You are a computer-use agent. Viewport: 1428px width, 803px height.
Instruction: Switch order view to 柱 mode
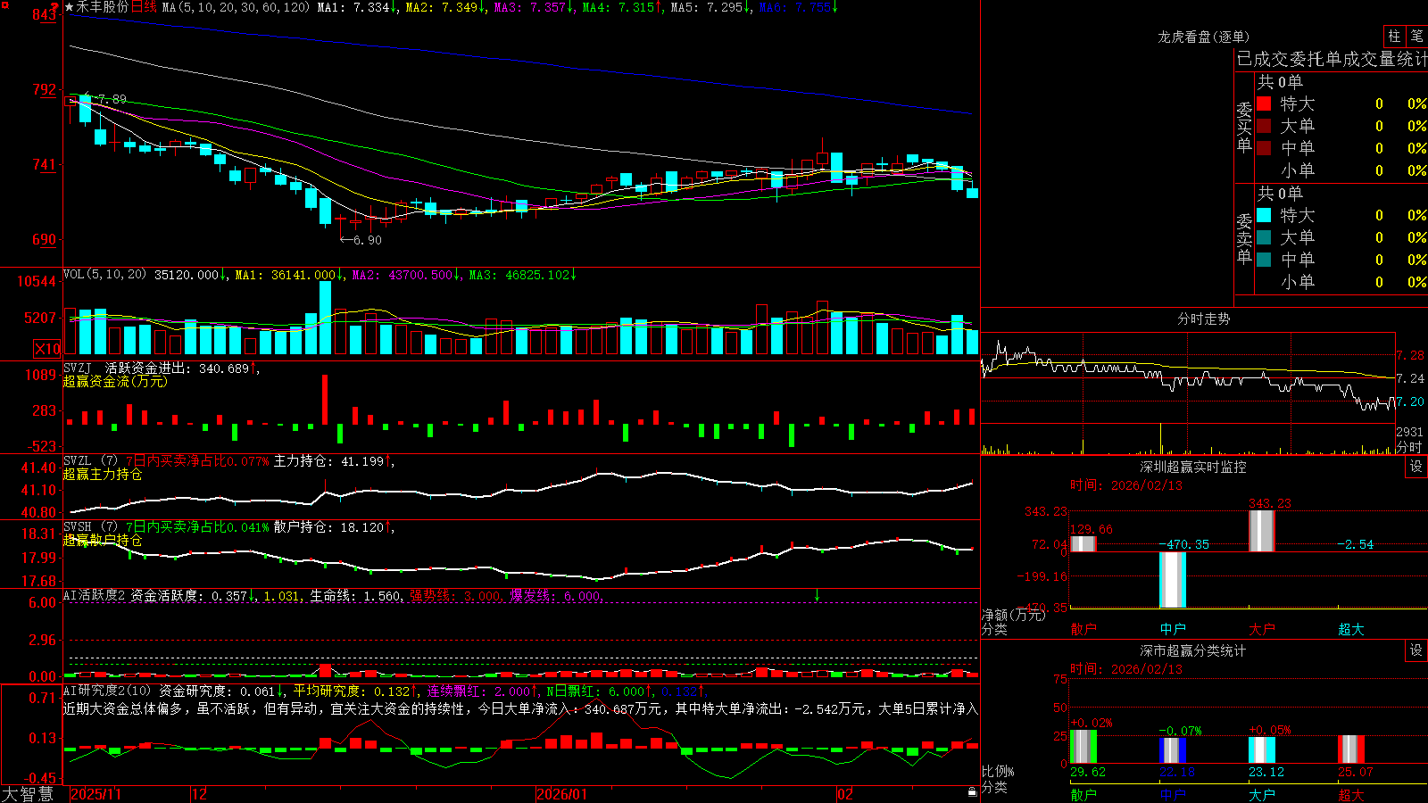tap(1394, 37)
